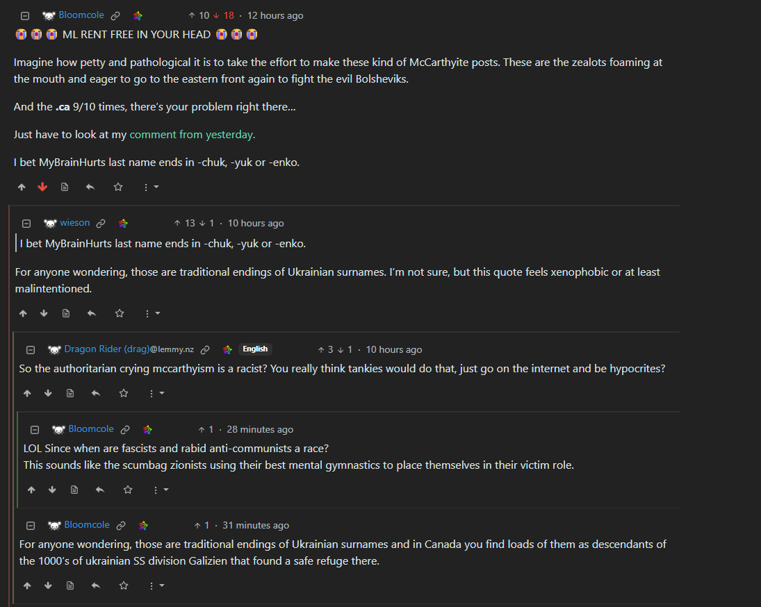The height and width of the screenshot is (607, 761).
Task: Downvote the 28 minutes ago Bloomcole comment
Action: click(52, 490)
